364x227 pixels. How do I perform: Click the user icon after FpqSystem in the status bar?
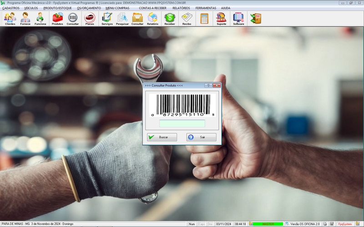[358, 224]
